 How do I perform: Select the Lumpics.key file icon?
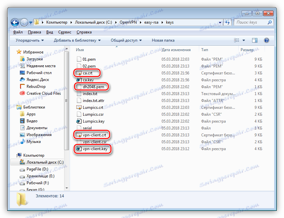[79, 121]
